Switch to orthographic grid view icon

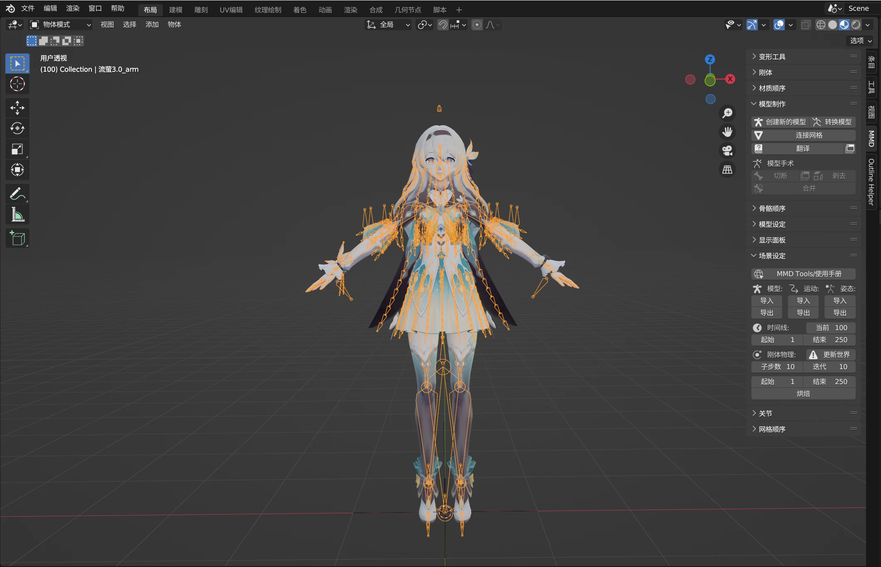[x=727, y=170]
